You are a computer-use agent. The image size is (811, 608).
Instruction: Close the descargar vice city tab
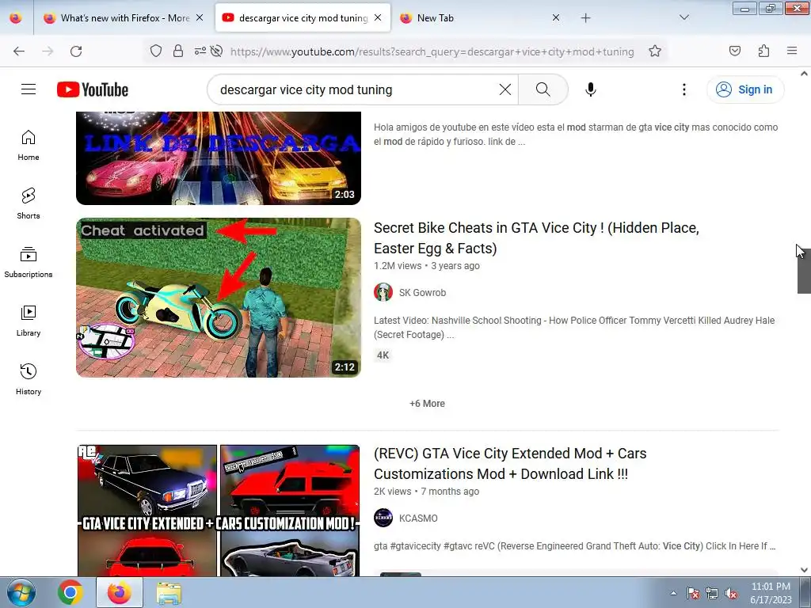(378, 18)
